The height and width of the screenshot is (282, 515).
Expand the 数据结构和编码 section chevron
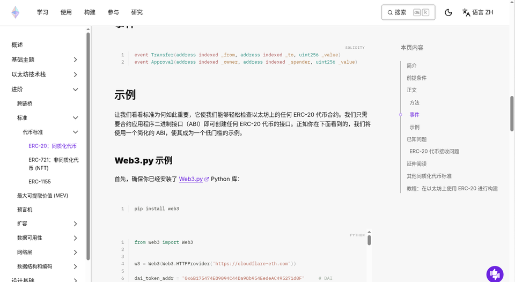[75, 266]
